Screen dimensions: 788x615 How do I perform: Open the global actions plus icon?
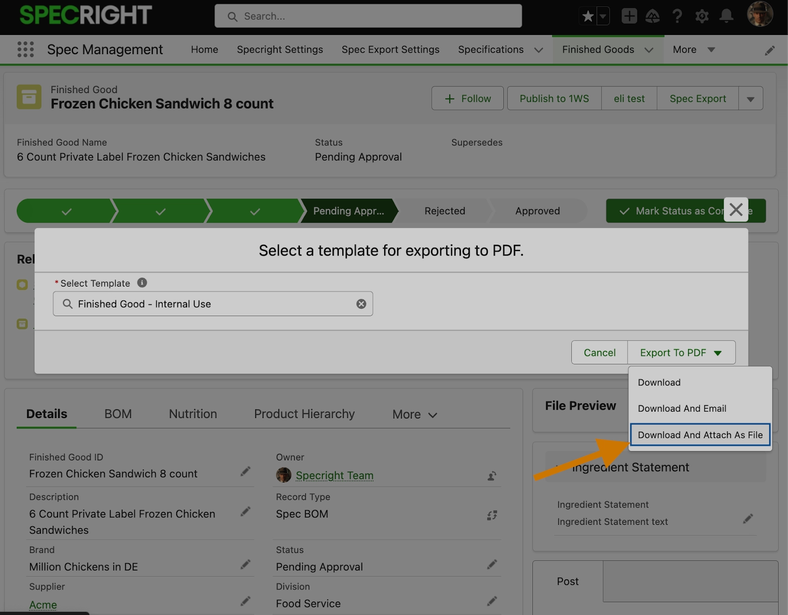629,16
